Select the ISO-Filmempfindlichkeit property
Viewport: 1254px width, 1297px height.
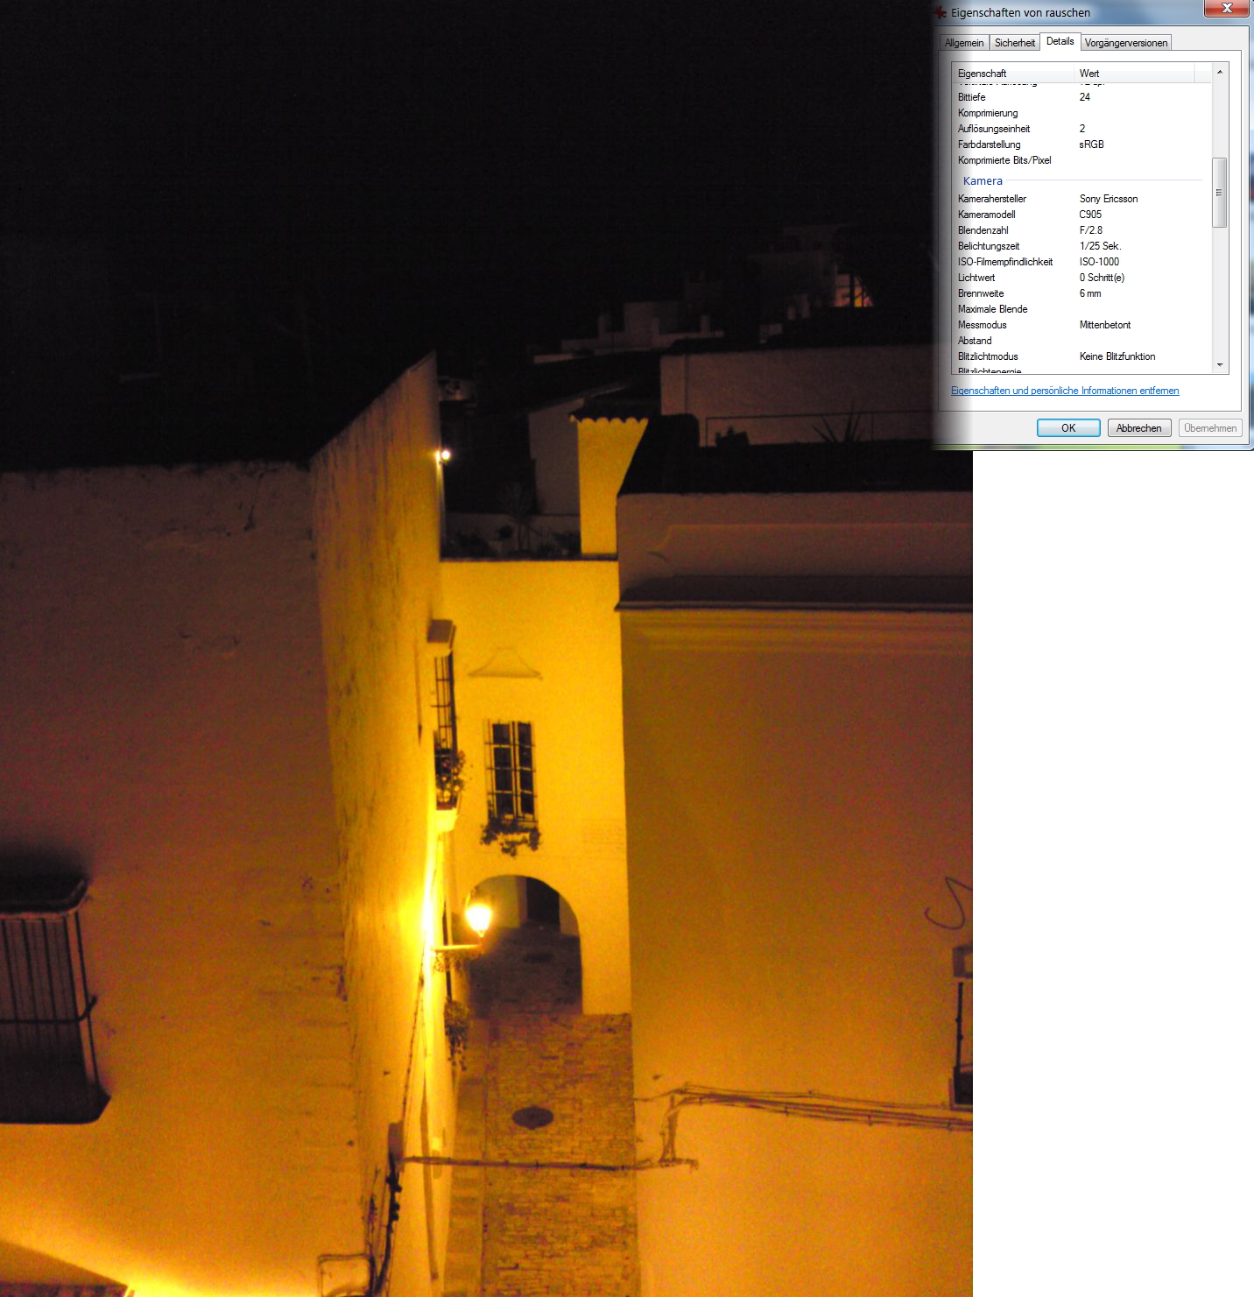[x=1005, y=262]
